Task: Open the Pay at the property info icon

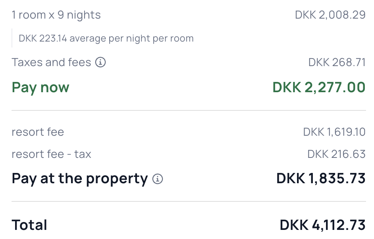Action: click(158, 179)
